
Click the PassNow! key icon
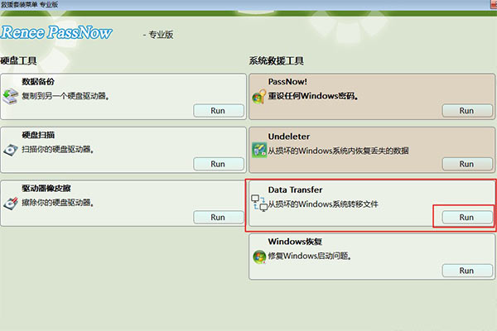(x=259, y=97)
